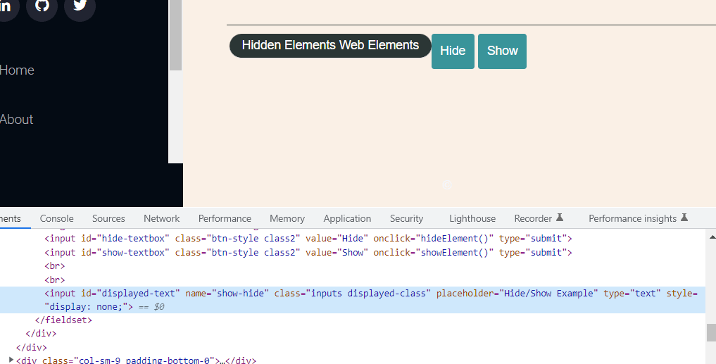Open the GitHub profile icon
The width and height of the screenshot is (716, 364).
click(x=42, y=6)
